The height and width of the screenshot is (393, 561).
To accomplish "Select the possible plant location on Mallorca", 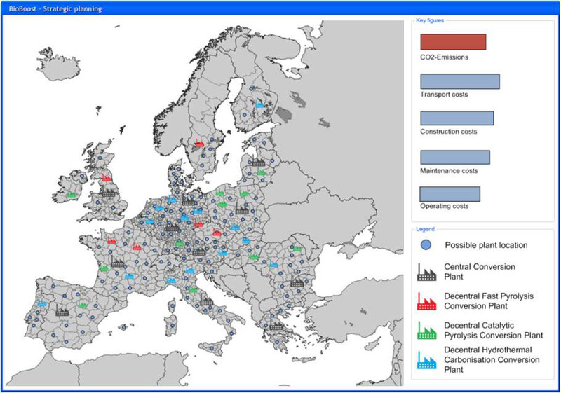I will point(124,327).
